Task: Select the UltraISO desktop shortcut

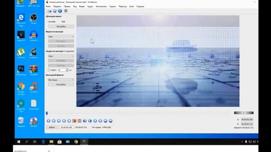Action: pyautogui.click(x=33, y=122)
